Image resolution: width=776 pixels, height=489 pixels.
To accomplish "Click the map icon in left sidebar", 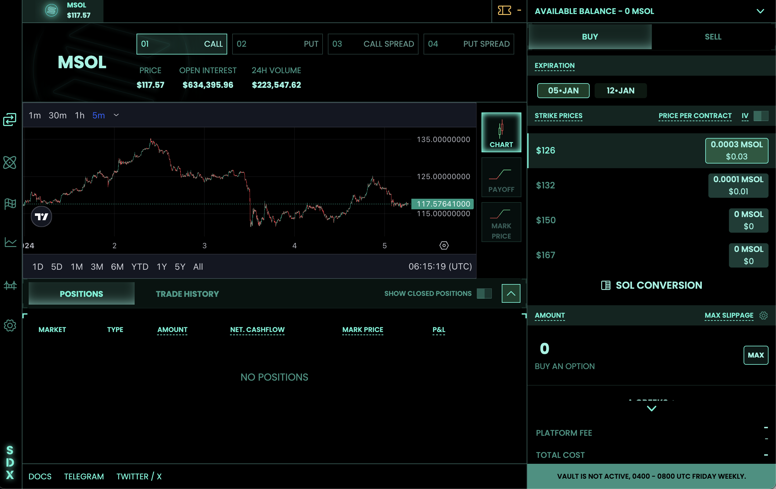I will [x=10, y=204].
